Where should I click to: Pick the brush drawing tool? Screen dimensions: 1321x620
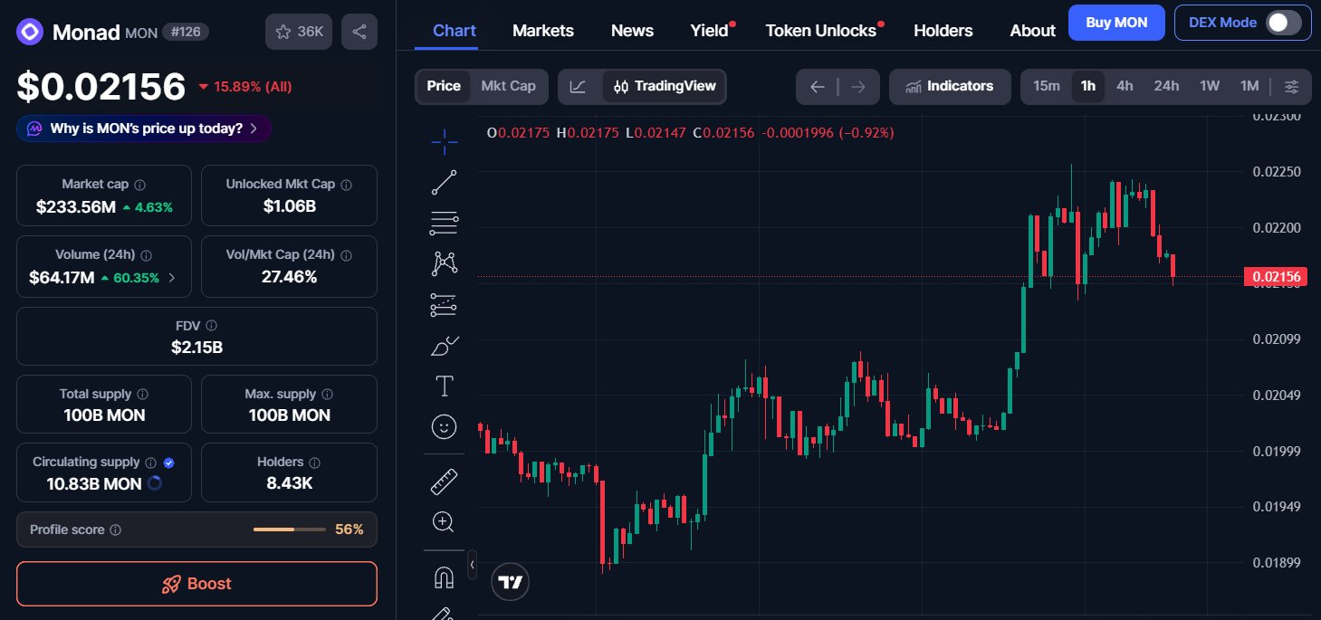coord(444,346)
